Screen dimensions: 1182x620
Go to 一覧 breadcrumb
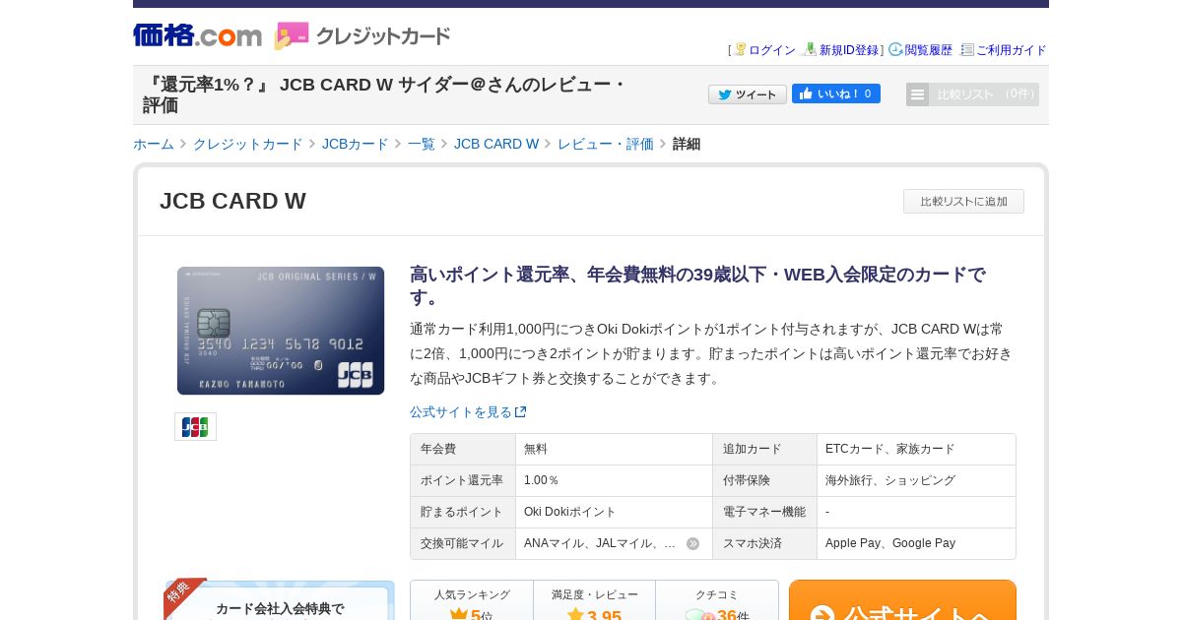pyautogui.click(x=422, y=144)
